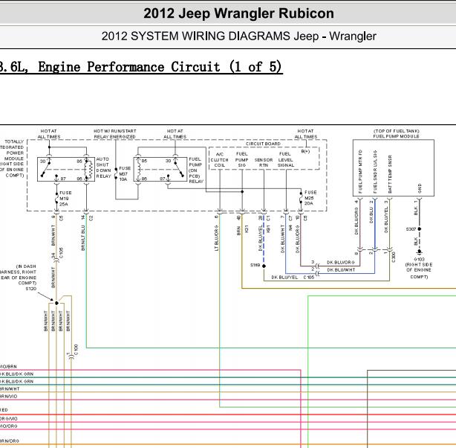Screen dimensions: 456x448
Task: Select the "VIO/ORG" wire label at left edge
Action: pos(8,426)
